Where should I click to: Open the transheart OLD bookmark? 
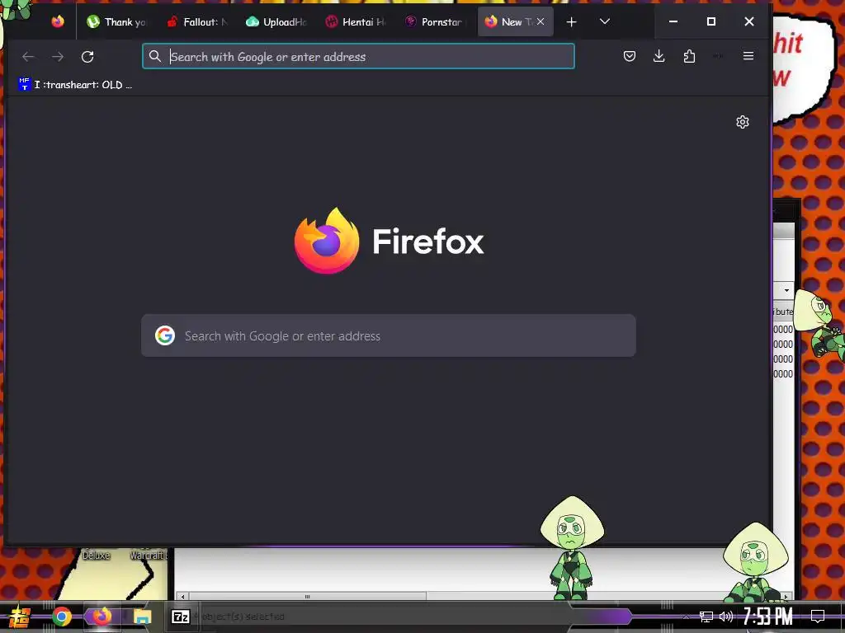pos(75,85)
